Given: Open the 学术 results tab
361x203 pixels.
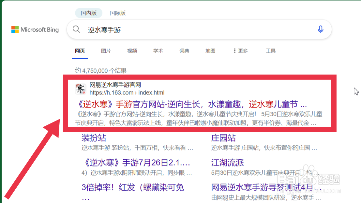Looking at the screenshot, I should [x=158, y=51].
